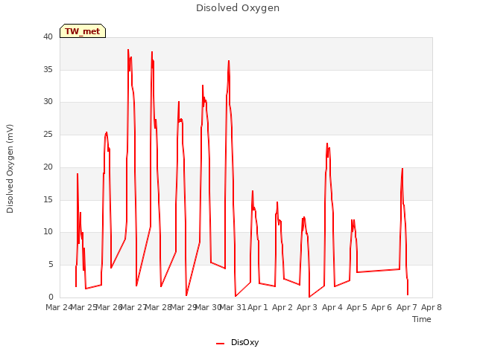The image size is (477, 357).
Task: Click the peak just before Mar 31
Action: click(x=229, y=61)
